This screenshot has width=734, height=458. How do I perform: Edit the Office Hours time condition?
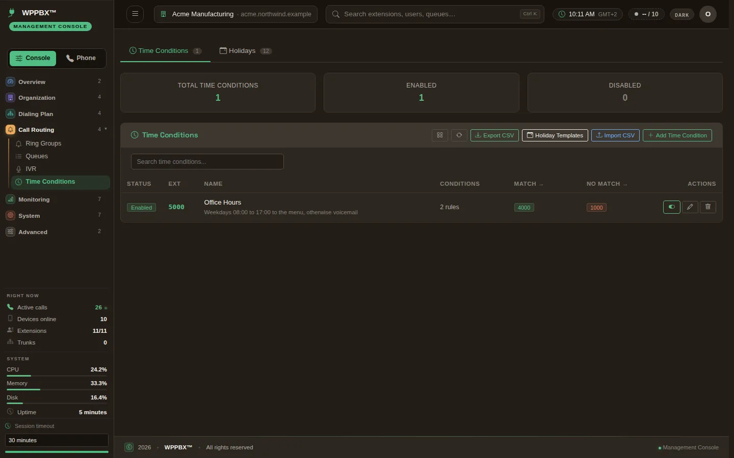pos(690,207)
